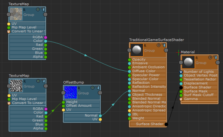The height and width of the screenshot is (137, 223).
Task: Expand Group on the TraditionalGameSurfaceShader node
Action: point(149,51)
